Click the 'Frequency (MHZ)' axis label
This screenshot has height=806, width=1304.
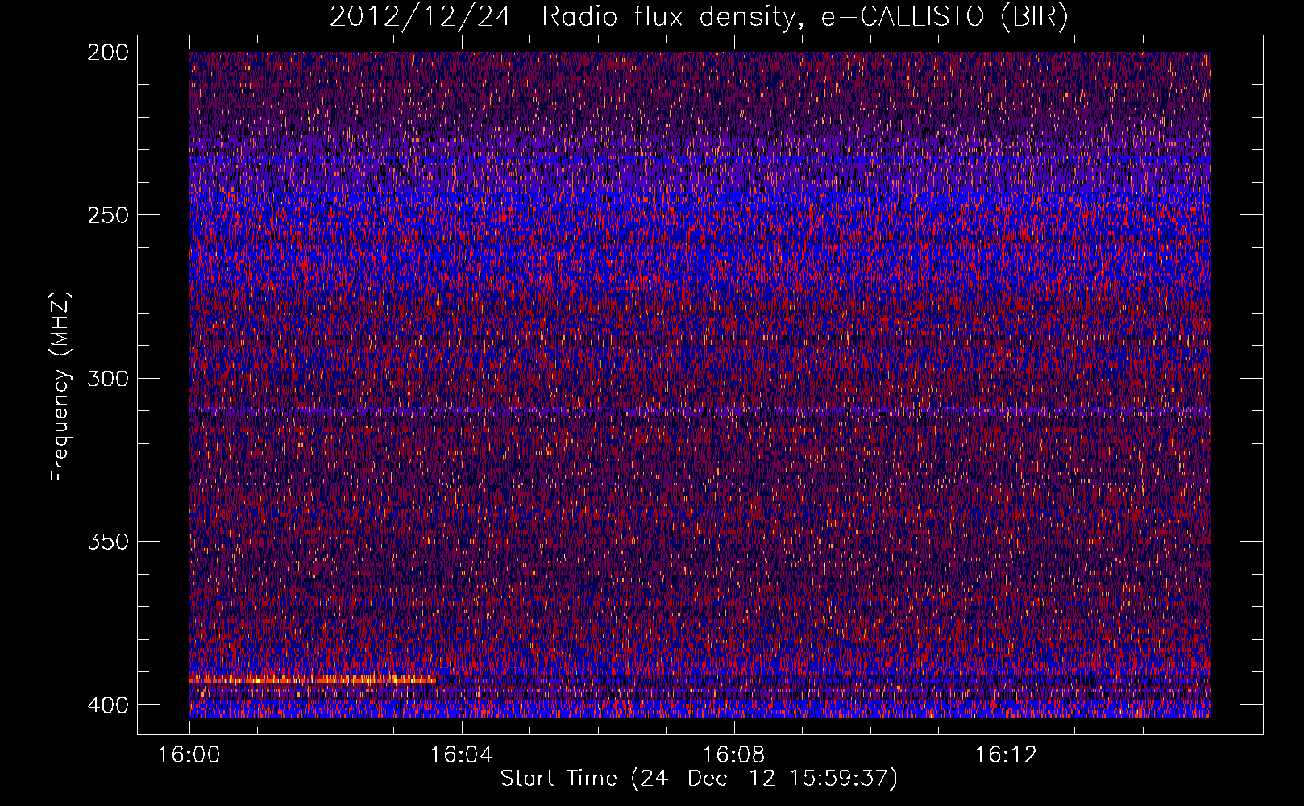[x=60, y=386]
